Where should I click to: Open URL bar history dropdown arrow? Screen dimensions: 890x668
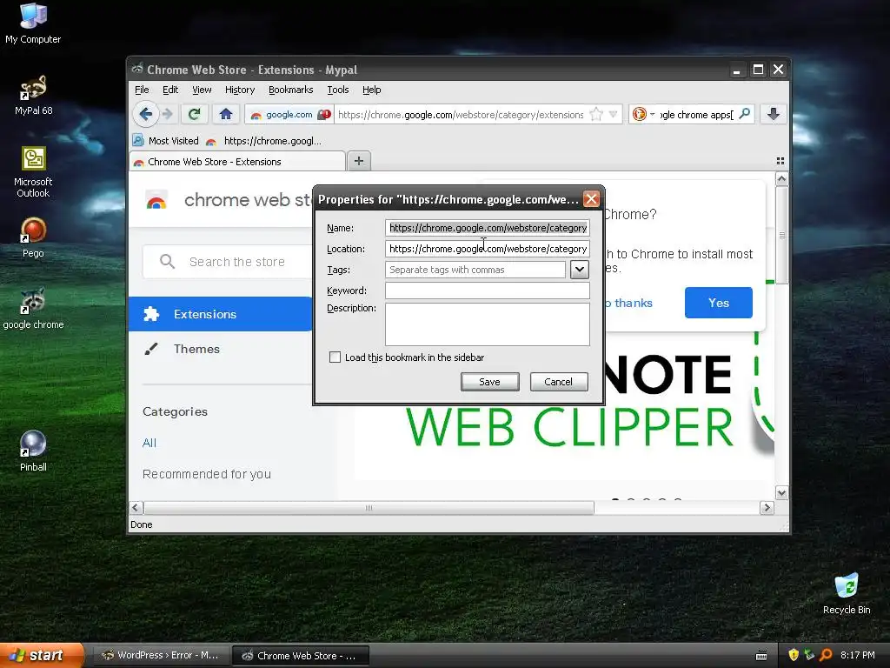pos(613,114)
